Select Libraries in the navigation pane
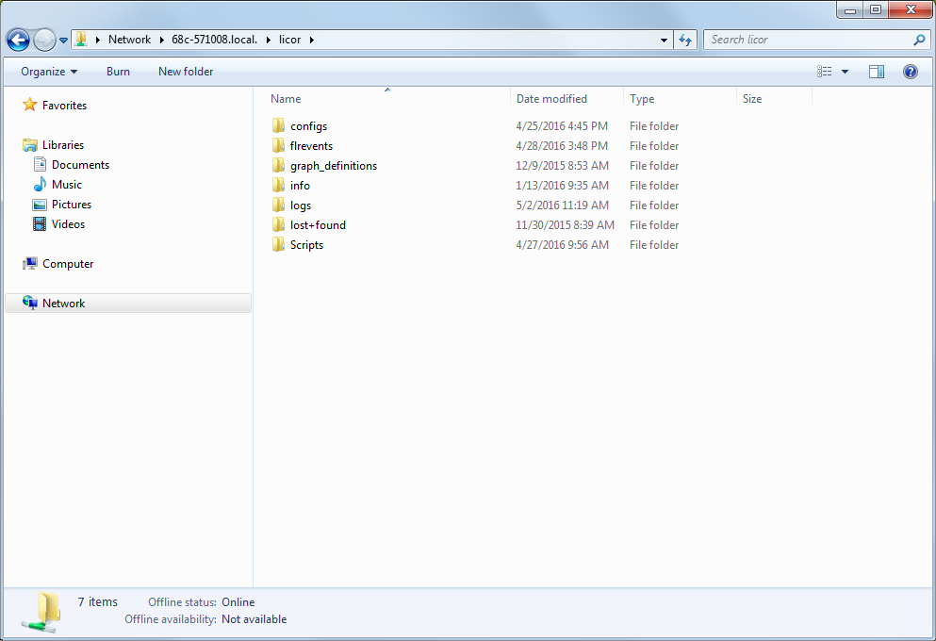This screenshot has height=641, width=936. click(63, 145)
